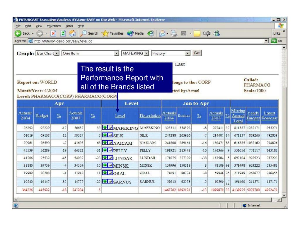Click the Back navigation arrow icon
Image resolution: width=300 pixels, height=225 pixels.
pos(18,33)
